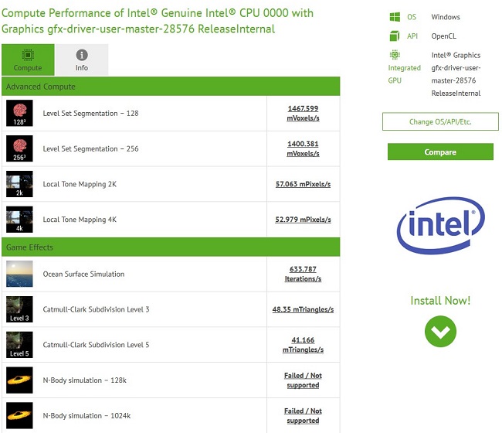The width and height of the screenshot is (502, 433).
Task: Click the Info circle icon
Action: click(82, 55)
